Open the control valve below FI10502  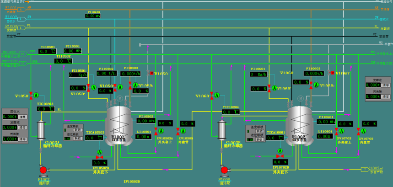pos(115,87)
